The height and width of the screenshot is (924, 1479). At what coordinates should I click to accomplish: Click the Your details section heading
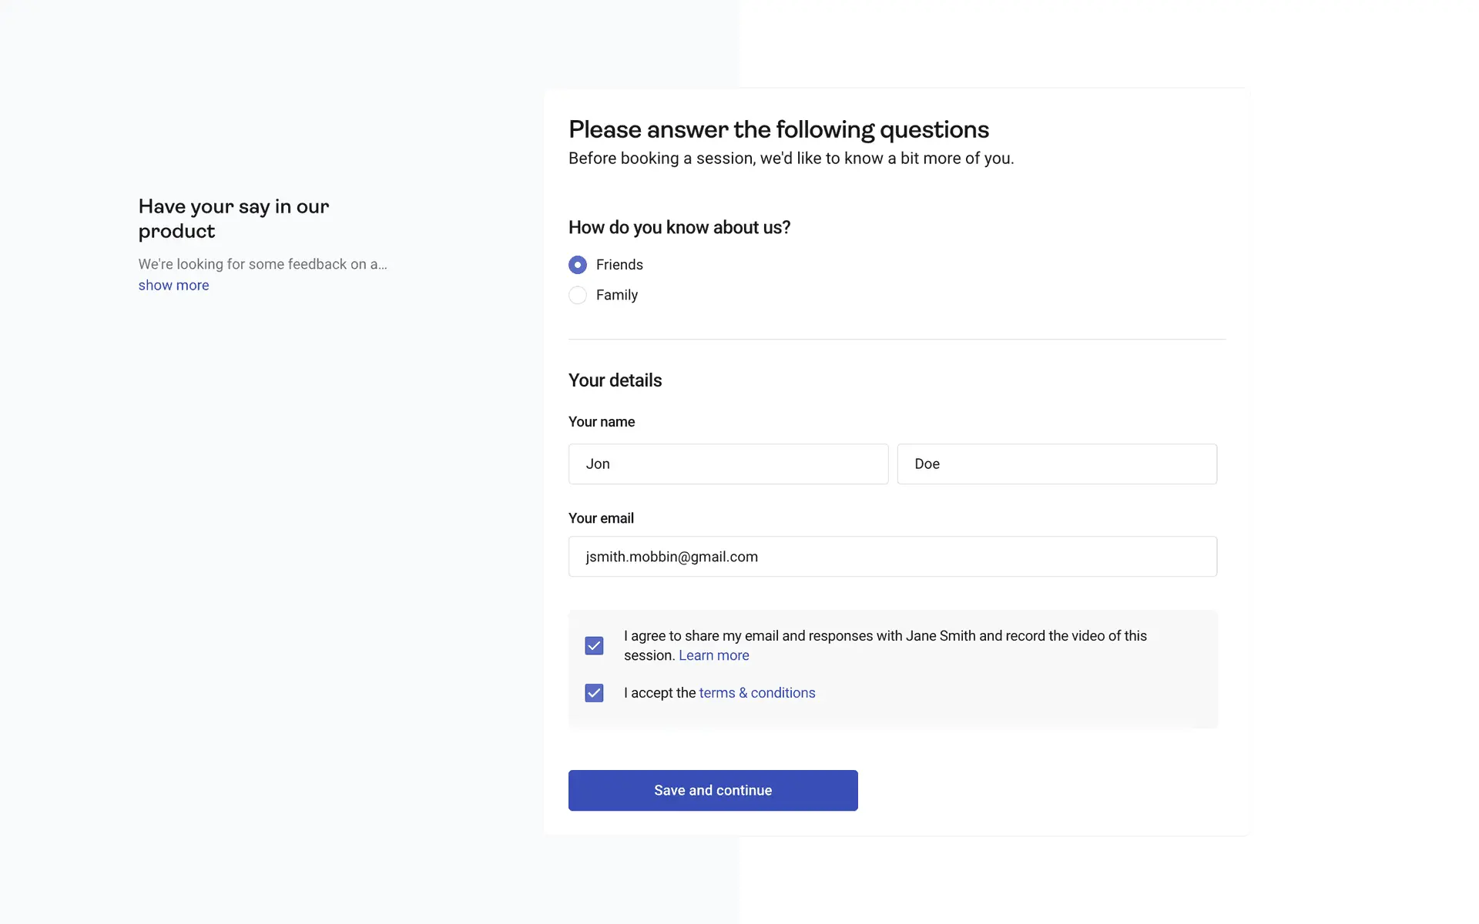pyautogui.click(x=615, y=380)
